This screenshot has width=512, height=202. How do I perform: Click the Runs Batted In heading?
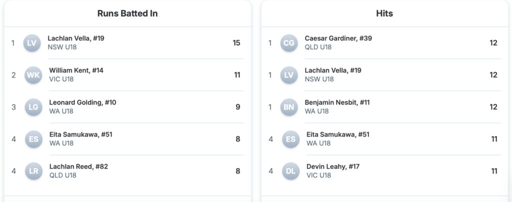click(x=127, y=13)
